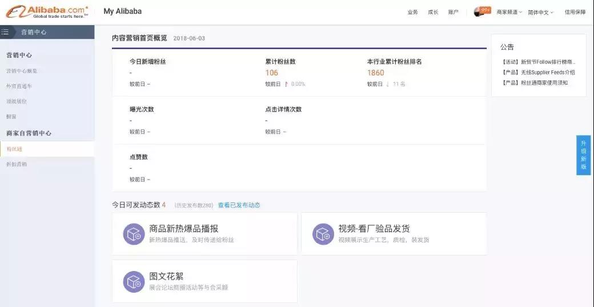
Task: Open the 新贸节Follow排行榜 announcement
Action: (x=539, y=62)
